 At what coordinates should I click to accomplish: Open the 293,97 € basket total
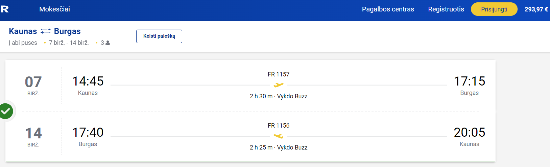click(536, 9)
